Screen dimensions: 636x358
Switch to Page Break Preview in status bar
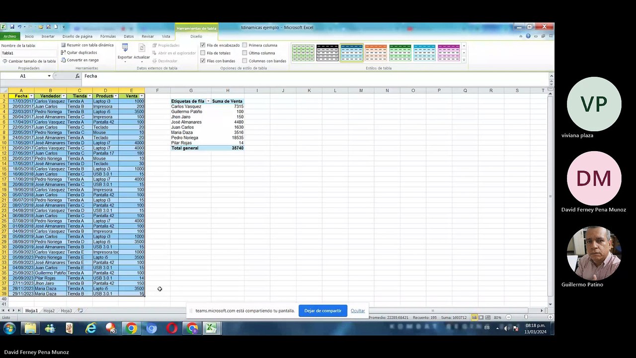(487, 317)
